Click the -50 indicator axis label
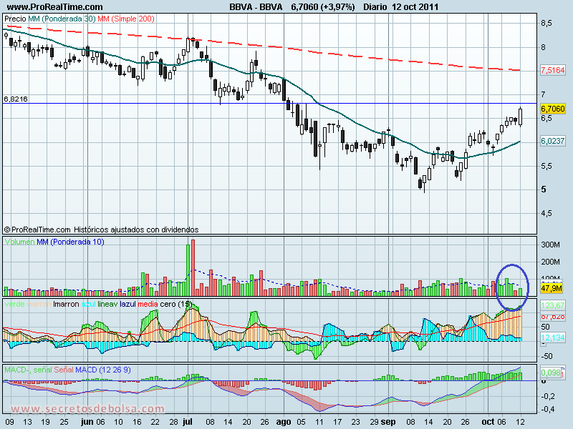Viewport: 573px width, 429px height. point(547,356)
